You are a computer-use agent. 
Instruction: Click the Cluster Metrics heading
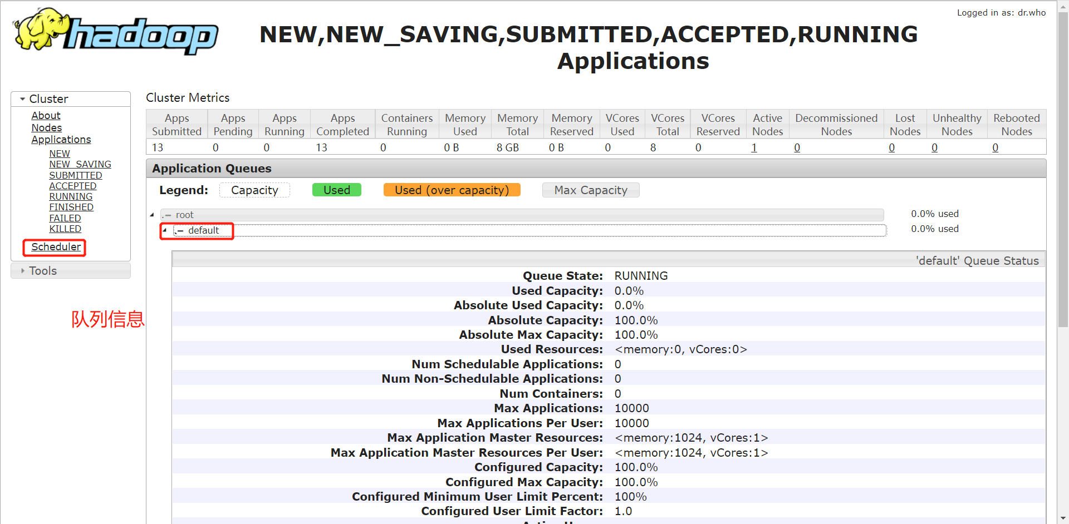(188, 98)
